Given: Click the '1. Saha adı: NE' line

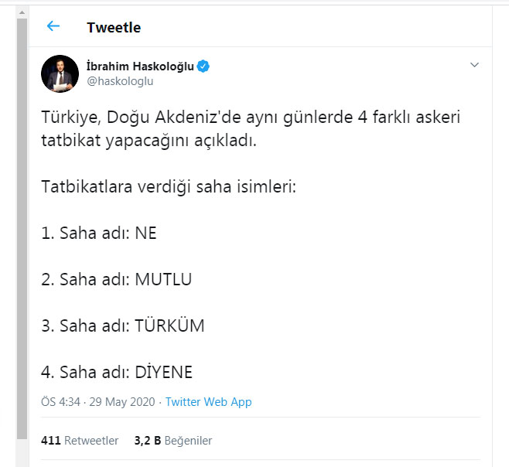Looking at the screenshot, I should 98,233.
